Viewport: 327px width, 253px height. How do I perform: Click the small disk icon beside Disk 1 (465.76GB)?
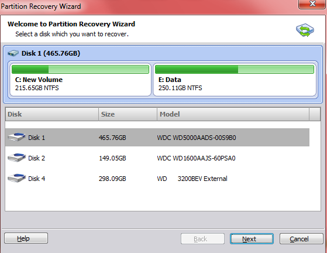click(13, 53)
